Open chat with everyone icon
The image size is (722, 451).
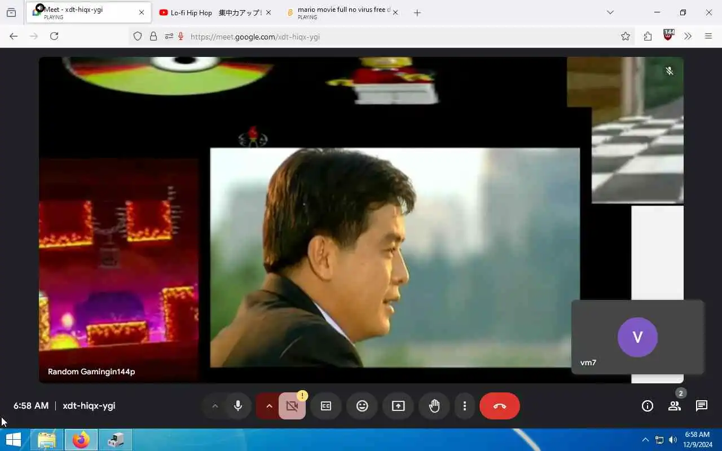pos(702,406)
